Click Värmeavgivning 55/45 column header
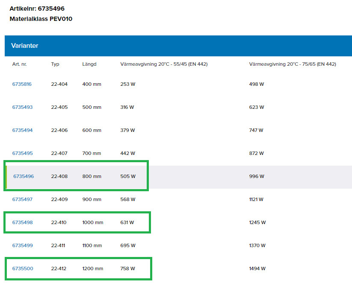This screenshot has height=283, width=352. (164, 64)
